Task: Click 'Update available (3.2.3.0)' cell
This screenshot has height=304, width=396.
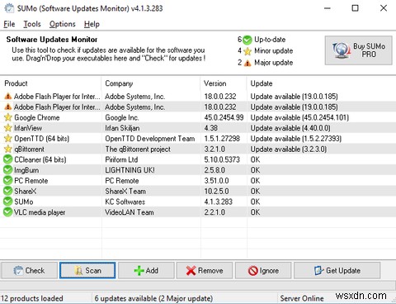Action: (x=289, y=149)
